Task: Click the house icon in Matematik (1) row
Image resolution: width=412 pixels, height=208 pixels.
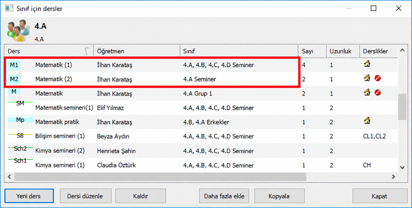Action: [x=367, y=64]
